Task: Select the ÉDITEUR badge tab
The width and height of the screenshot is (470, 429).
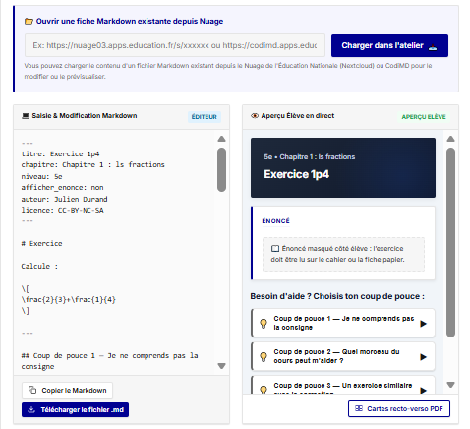Action: click(x=205, y=117)
